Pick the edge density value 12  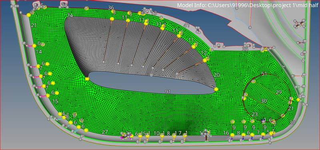(x=204, y=53)
